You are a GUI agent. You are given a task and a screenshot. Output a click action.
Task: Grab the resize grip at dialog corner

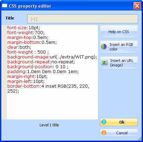140,139
